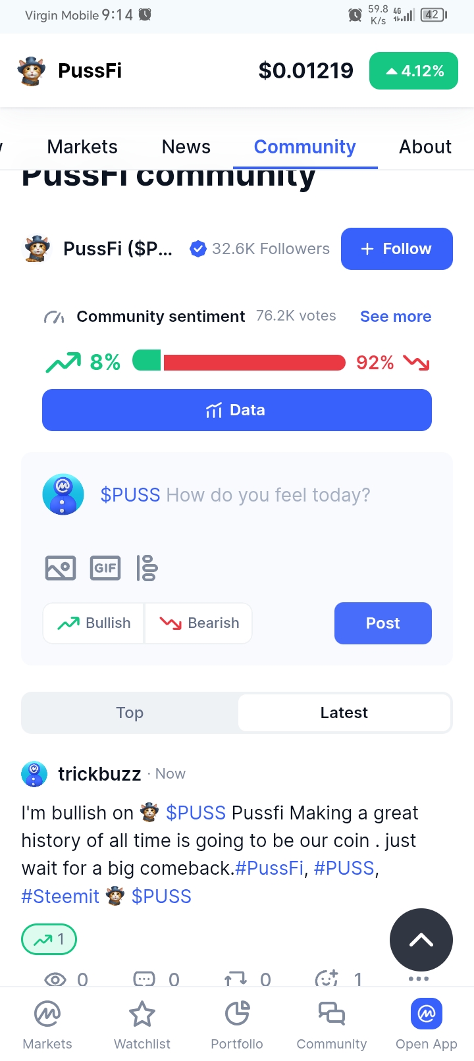This screenshot has height=1061, width=474.
Task: Tap the red bearish sentiment bar
Action: click(254, 362)
